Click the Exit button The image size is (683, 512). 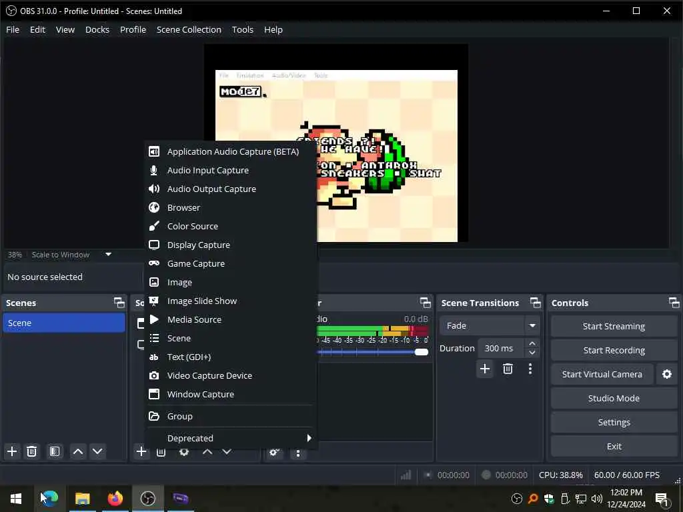(614, 446)
